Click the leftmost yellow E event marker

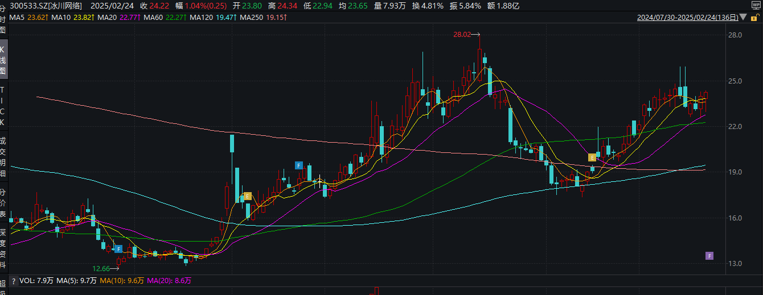247,196
